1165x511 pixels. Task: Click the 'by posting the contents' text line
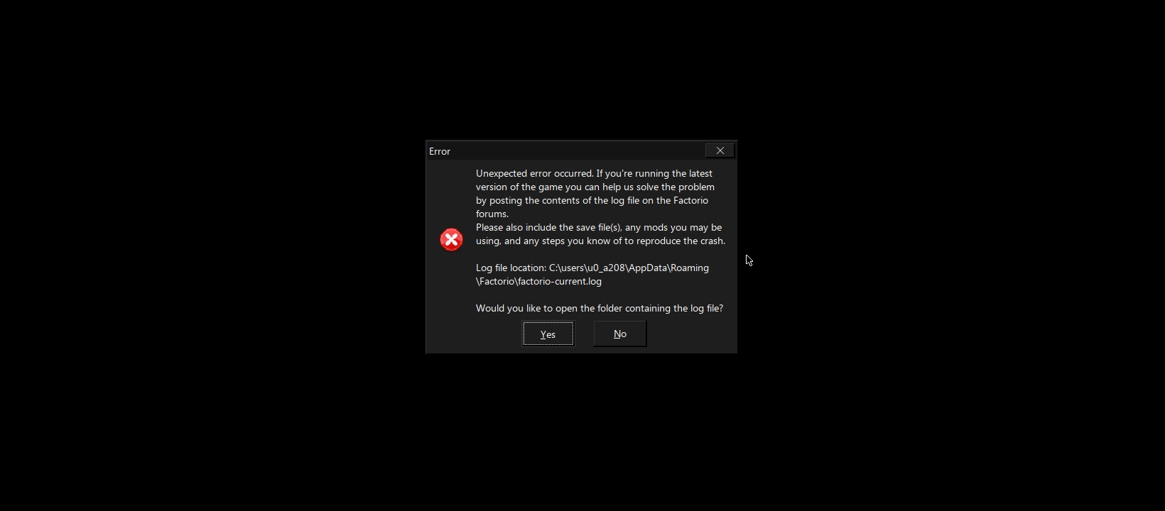pos(592,200)
